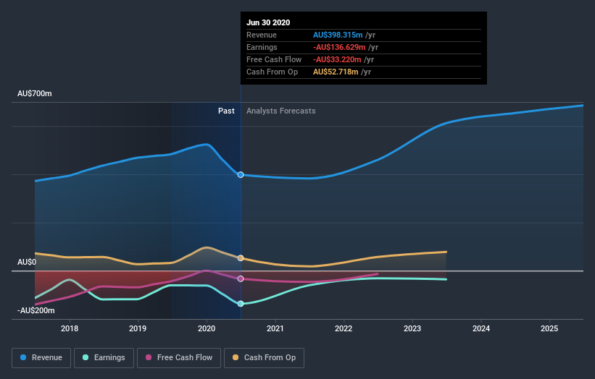Click the Past section label
Screen dimensions: 595x379
[x=226, y=111]
